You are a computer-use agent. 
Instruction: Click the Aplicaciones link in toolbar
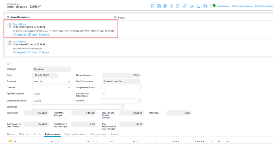223,6
